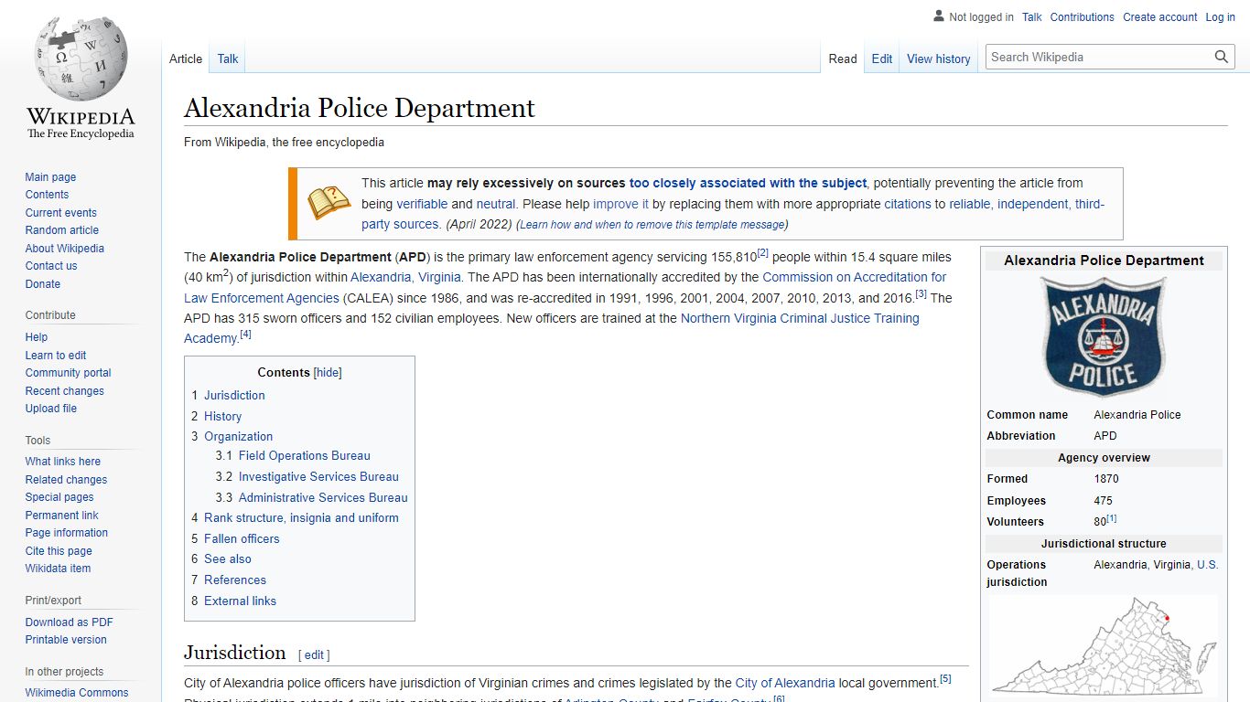Click citation [2] after 155,810

(763, 253)
